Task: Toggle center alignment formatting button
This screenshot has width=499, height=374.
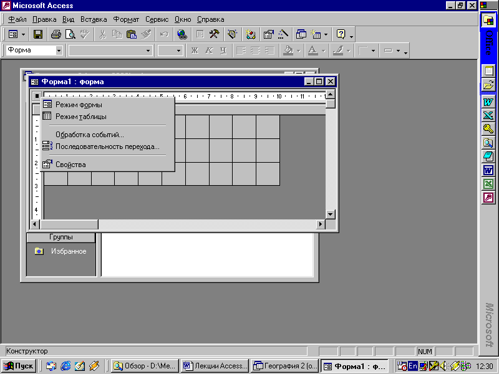Action: point(255,50)
